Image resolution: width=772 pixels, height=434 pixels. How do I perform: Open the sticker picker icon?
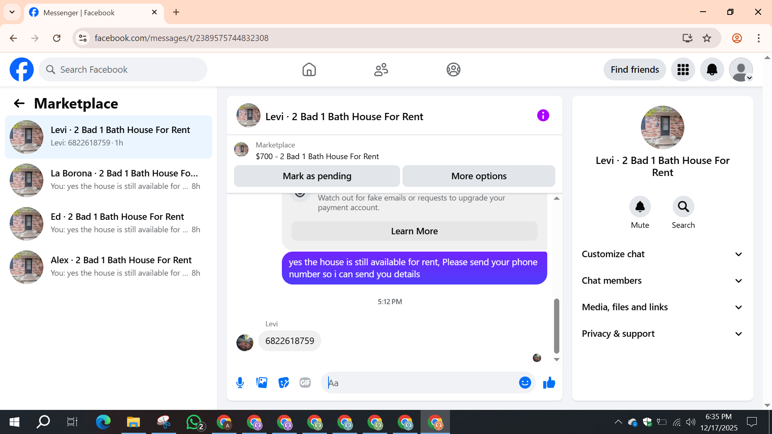tap(283, 383)
